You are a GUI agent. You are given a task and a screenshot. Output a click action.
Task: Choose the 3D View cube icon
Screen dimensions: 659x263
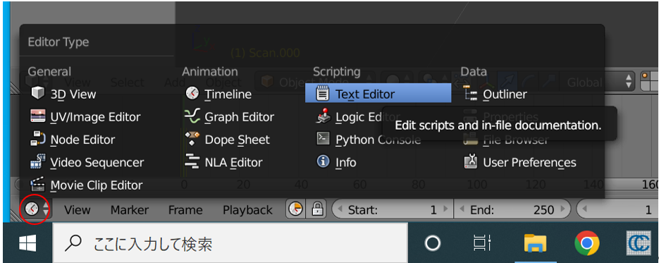click(38, 93)
